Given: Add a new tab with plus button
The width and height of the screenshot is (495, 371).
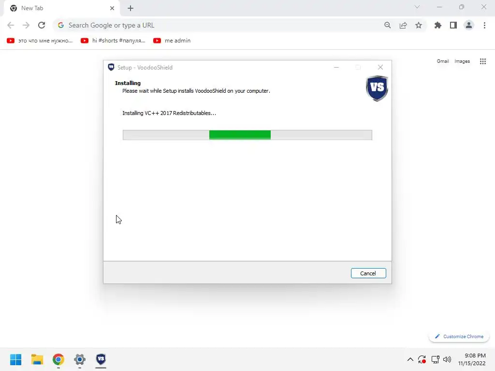Looking at the screenshot, I should 131,8.
